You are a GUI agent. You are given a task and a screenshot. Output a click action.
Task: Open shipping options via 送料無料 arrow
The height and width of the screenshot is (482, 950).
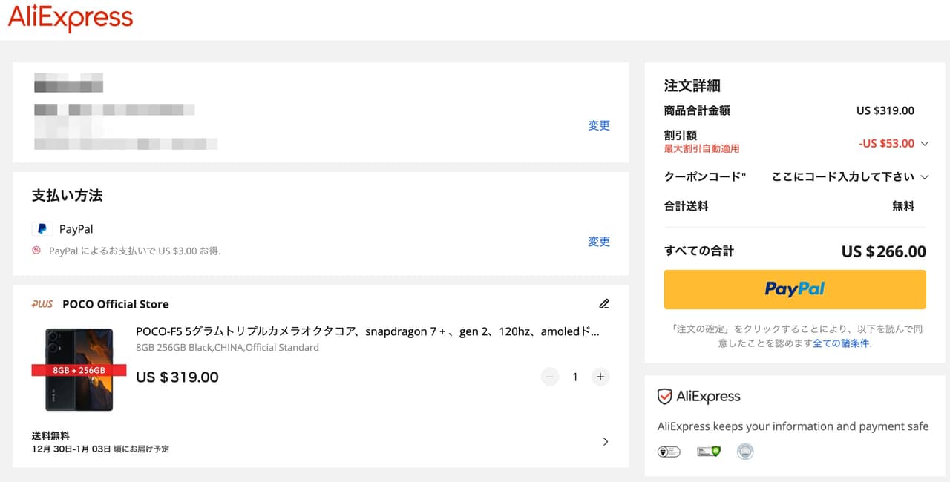pos(606,442)
